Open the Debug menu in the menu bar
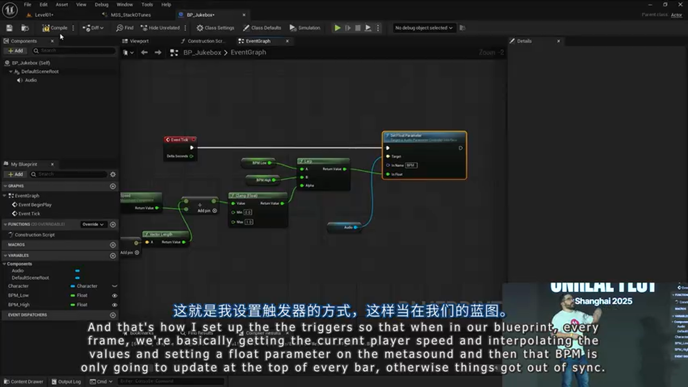Image resolution: width=688 pixels, height=387 pixels. coord(101,4)
